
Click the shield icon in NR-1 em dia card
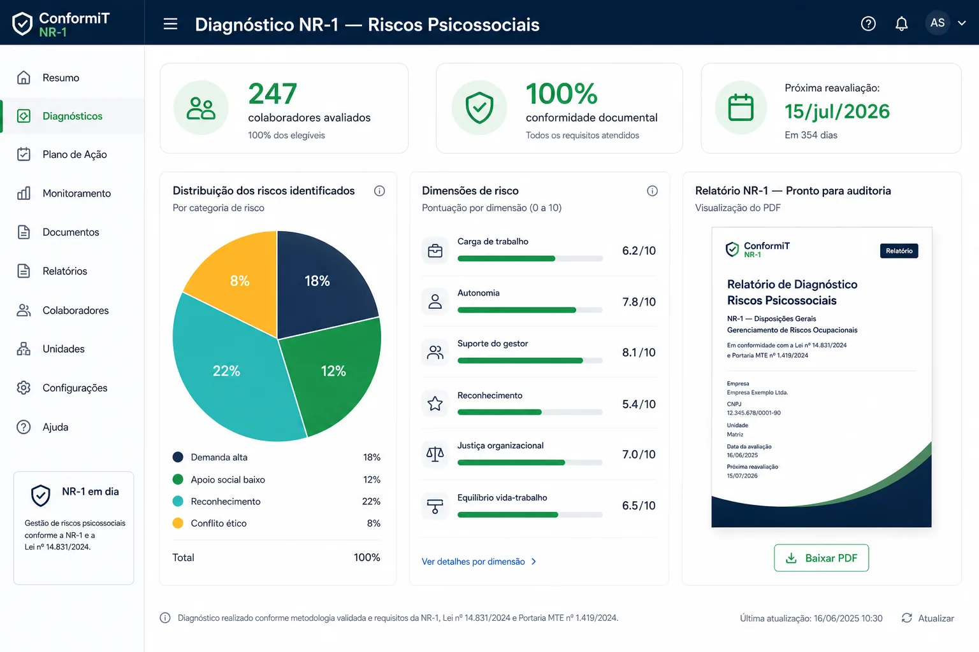(41, 495)
